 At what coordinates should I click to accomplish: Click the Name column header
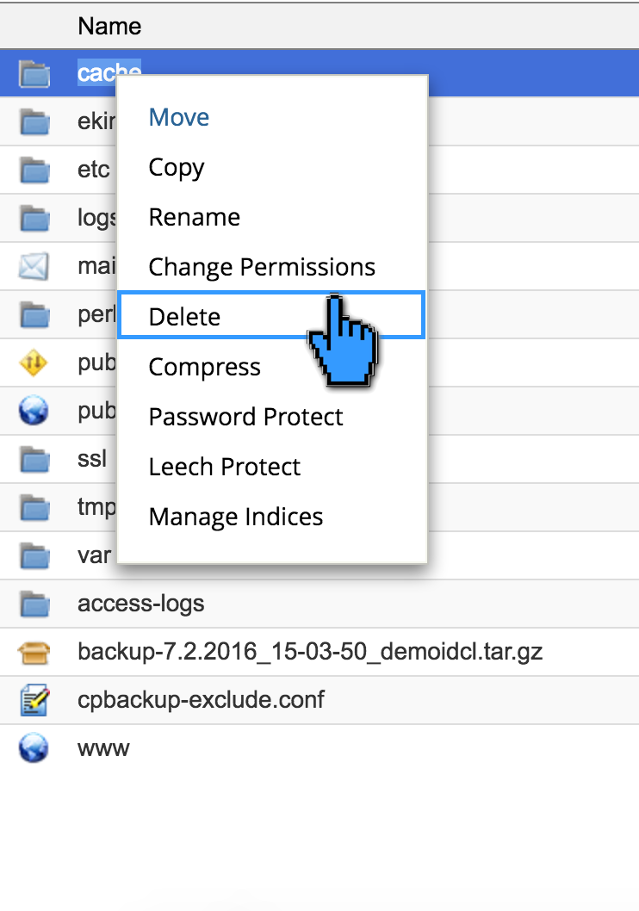click(109, 26)
